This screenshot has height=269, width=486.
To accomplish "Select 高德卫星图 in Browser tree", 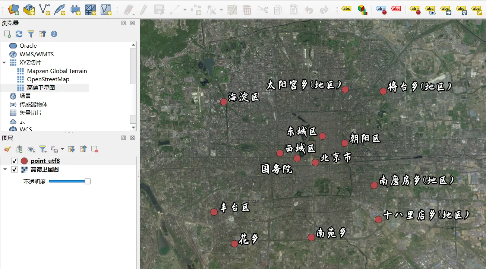I will tap(41, 88).
